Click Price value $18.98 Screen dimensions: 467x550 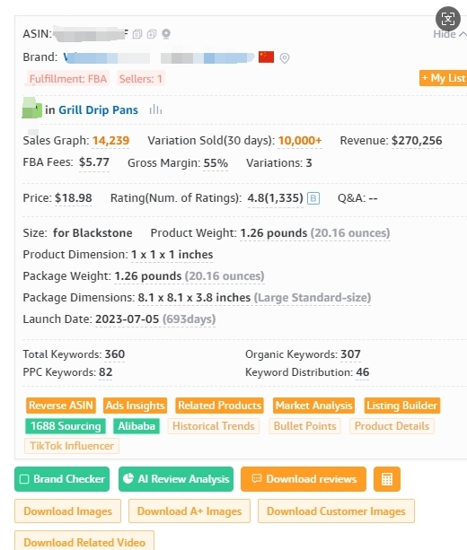click(x=74, y=198)
